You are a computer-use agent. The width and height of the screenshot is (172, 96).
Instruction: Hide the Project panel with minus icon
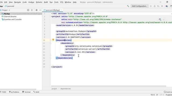(40, 10)
